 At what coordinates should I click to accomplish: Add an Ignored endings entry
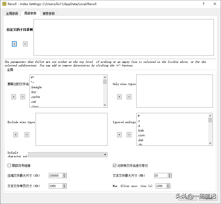(119, 135)
